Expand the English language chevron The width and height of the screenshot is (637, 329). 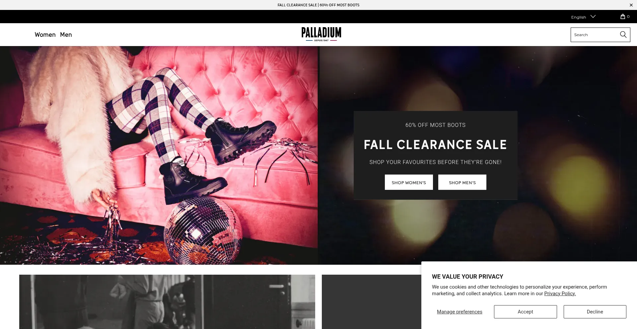click(593, 17)
